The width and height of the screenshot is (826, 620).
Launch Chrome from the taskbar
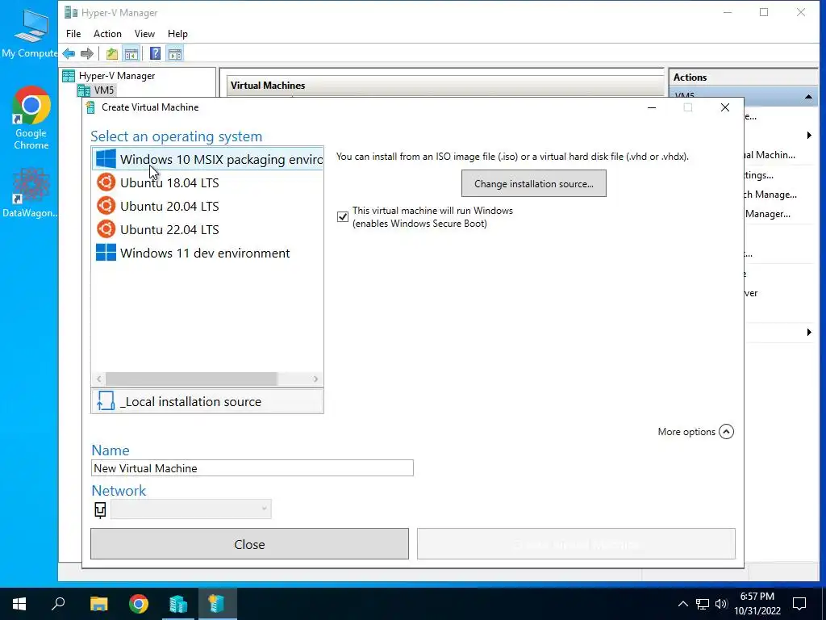click(x=139, y=604)
